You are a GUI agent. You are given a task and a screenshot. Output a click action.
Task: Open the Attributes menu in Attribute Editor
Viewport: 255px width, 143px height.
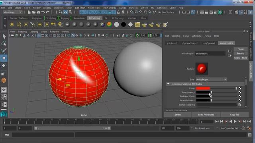(x=197, y=36)
